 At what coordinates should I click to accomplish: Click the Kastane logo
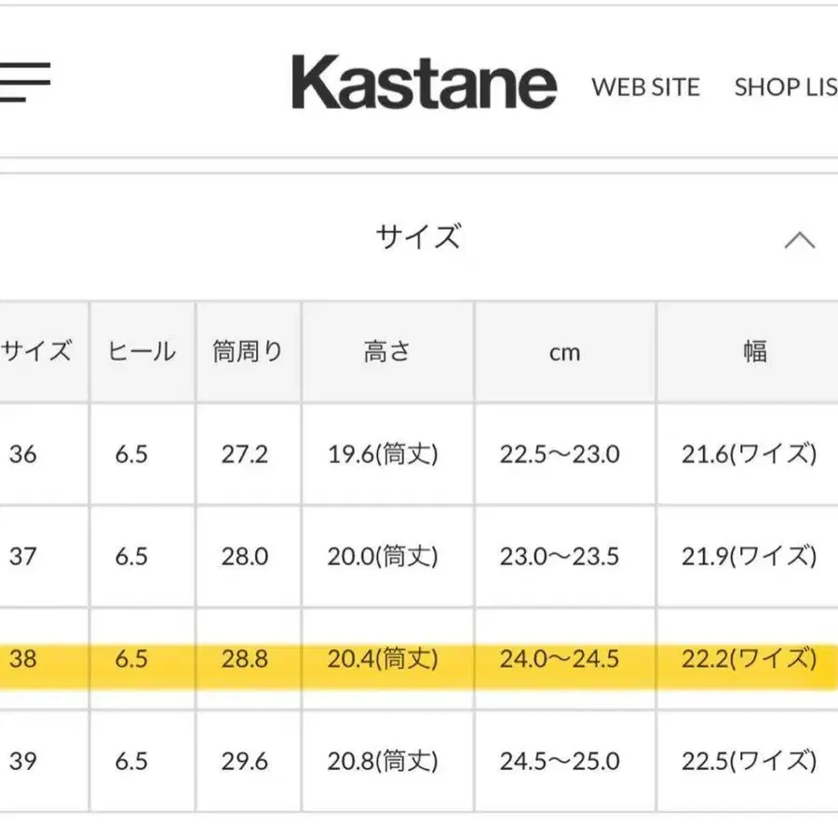[424, 84]
